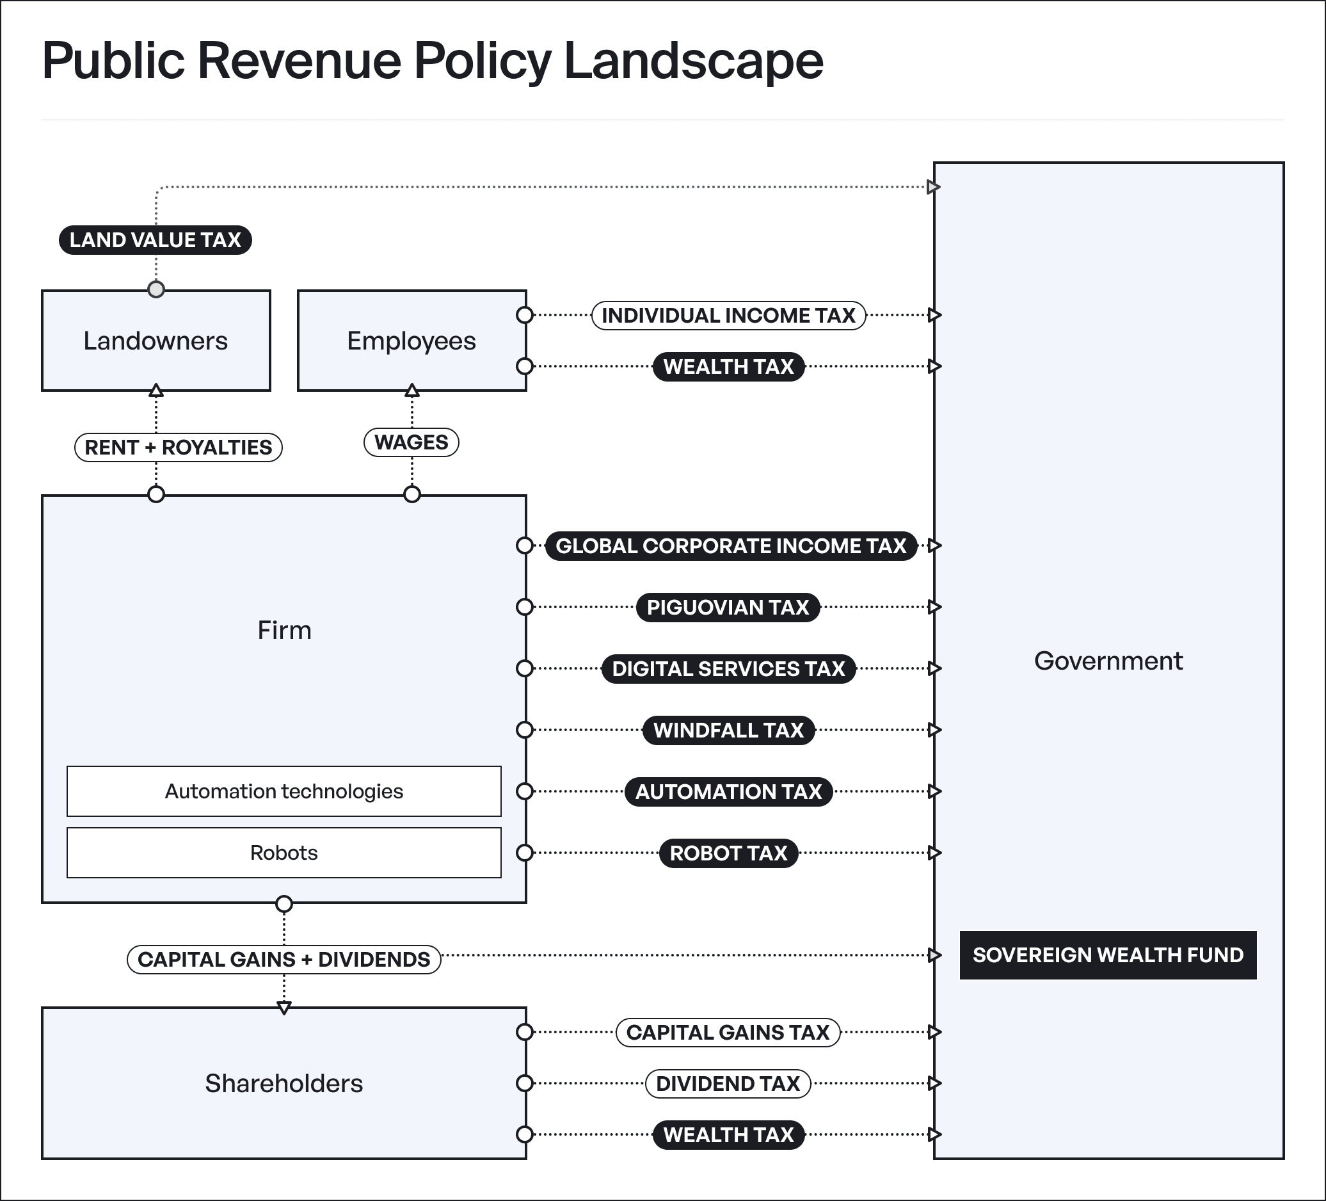
Task: Select the Employees box
Action: point(411,341)
